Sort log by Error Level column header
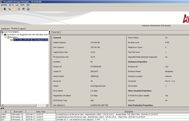The image size is (189, 121). pos(18,112)
